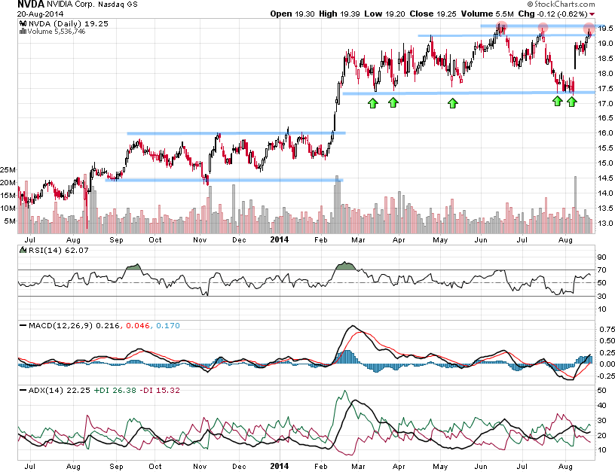Click the green RSI overbought area near March

(345, 266)
